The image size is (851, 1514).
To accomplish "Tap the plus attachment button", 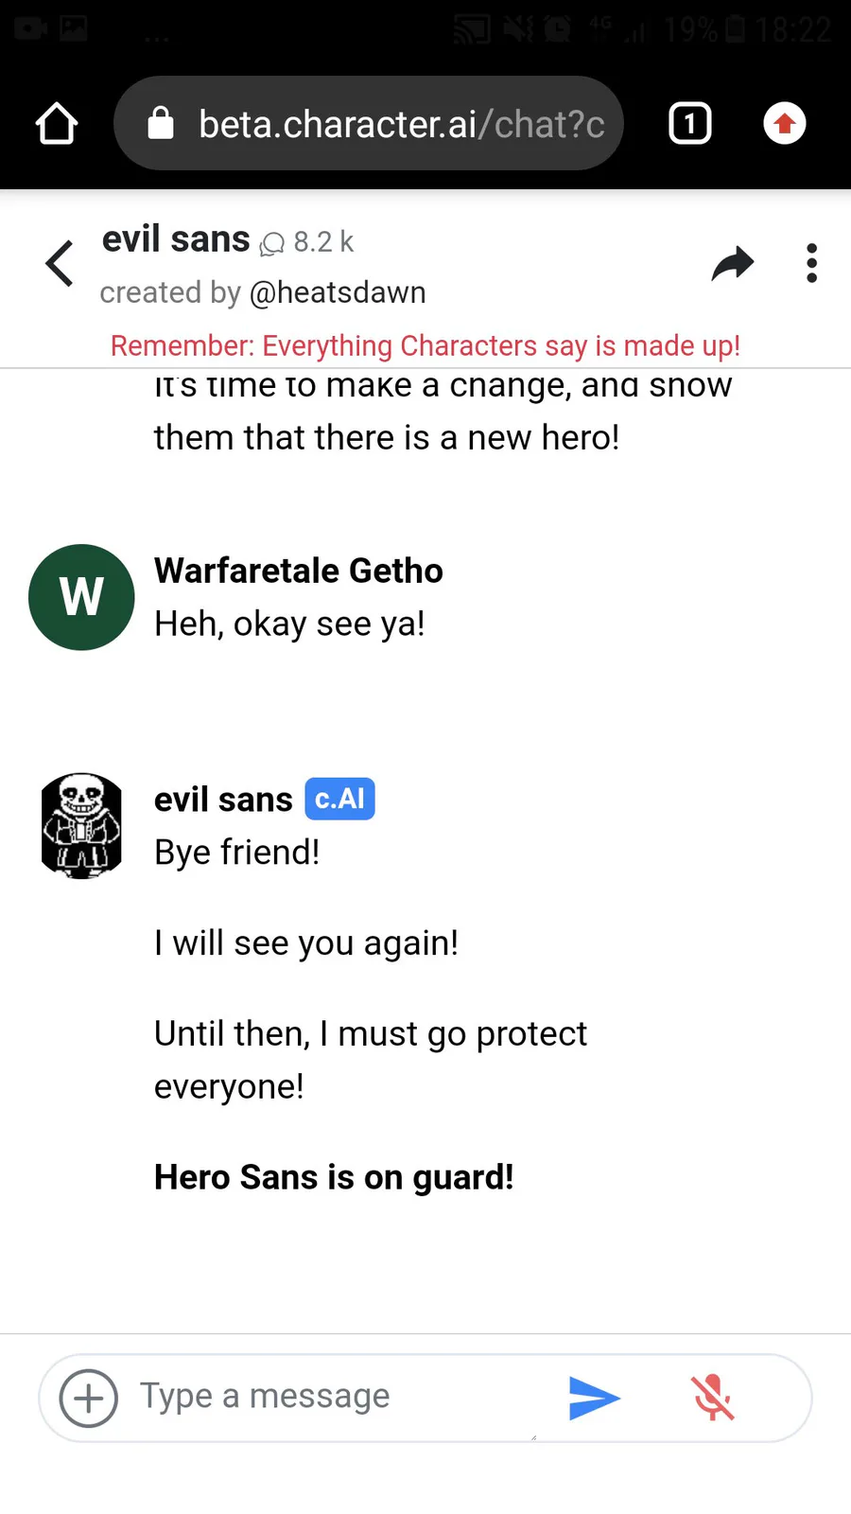I will [89, 1398].
